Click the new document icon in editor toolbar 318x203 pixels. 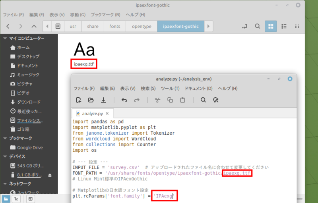(x=79, y=100)
